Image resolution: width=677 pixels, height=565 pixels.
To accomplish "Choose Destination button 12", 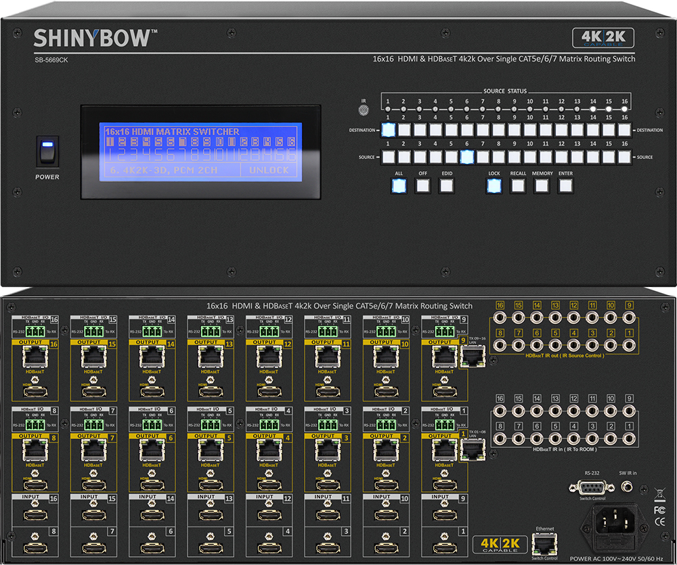I will (562, 129).
